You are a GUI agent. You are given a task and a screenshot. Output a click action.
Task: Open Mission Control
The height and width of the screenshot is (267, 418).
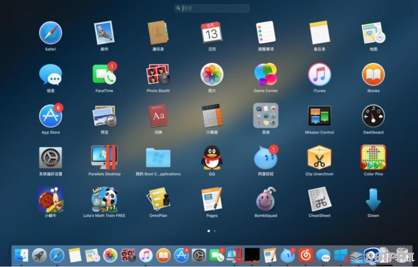click(320, 116)
